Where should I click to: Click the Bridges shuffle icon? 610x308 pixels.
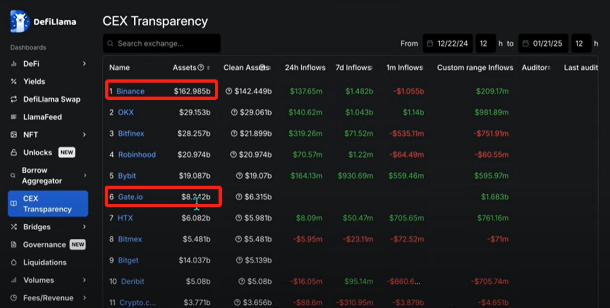(x=13, y=227)
